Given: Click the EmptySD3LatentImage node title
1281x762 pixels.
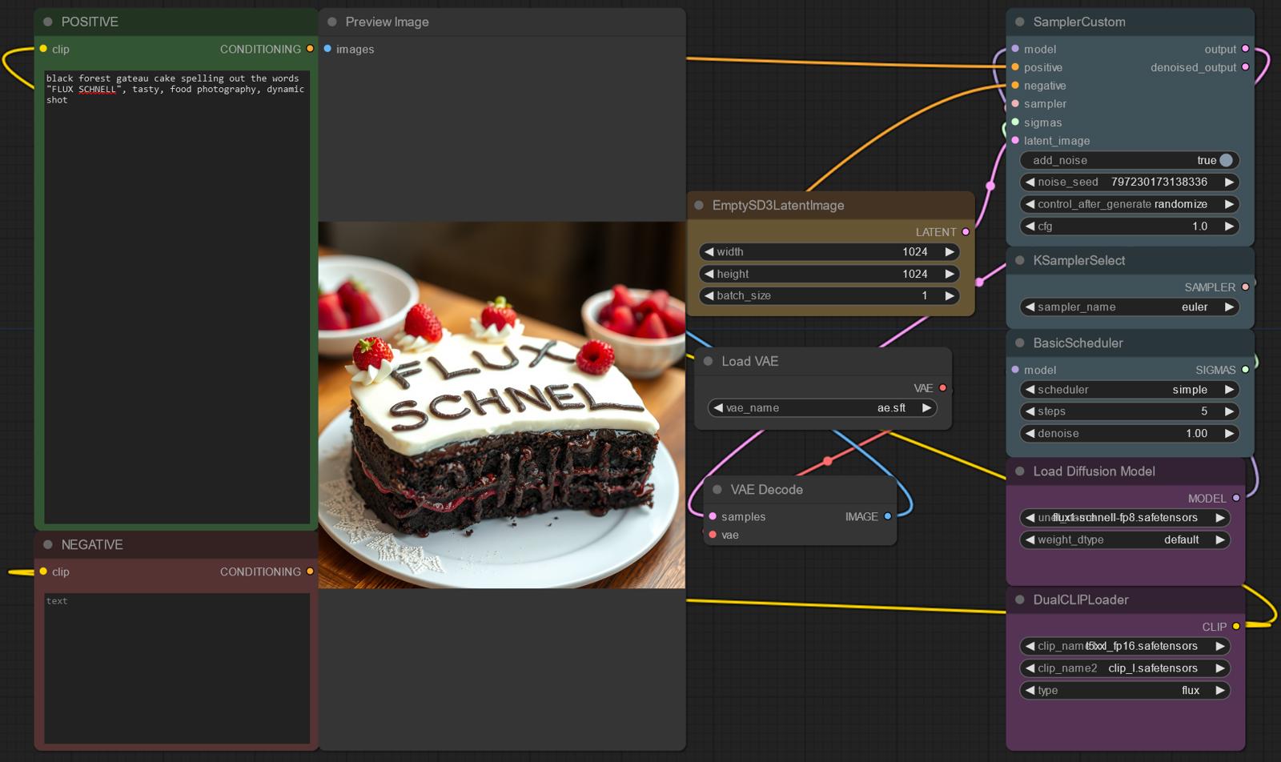Looking at the screenshot, I should 778,205.
